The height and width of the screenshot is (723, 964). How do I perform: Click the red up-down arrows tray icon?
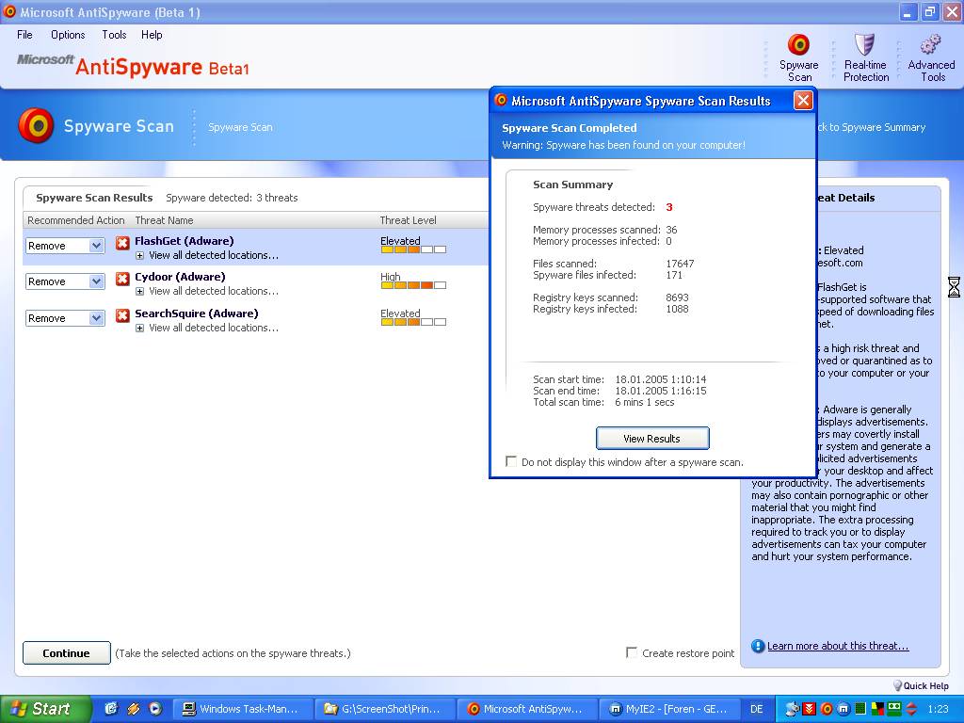click(911, 709)
